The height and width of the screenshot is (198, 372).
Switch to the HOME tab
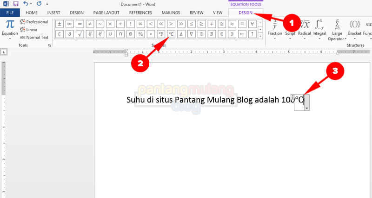click(x=32, y=13)
